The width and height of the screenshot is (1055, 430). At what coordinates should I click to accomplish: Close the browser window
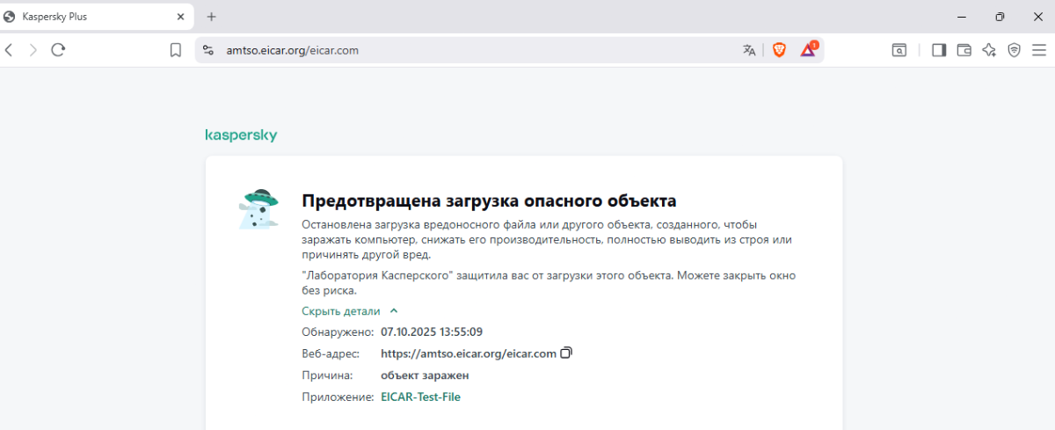1037,17
